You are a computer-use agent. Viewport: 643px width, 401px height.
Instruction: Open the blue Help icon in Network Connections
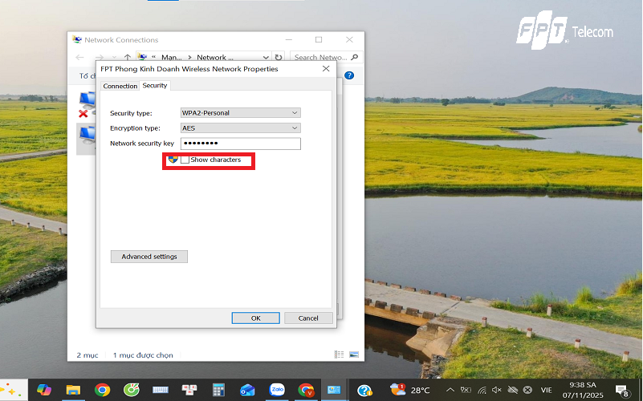349,75
